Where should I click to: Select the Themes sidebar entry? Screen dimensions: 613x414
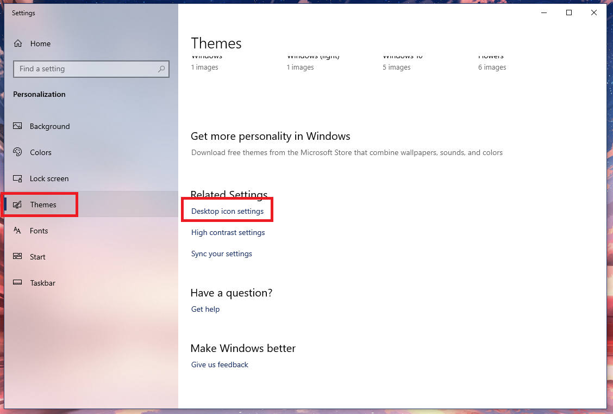[91, 204]
